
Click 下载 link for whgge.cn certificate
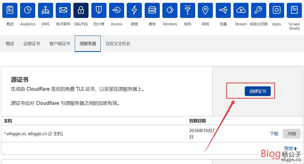[x=274, y=134]
